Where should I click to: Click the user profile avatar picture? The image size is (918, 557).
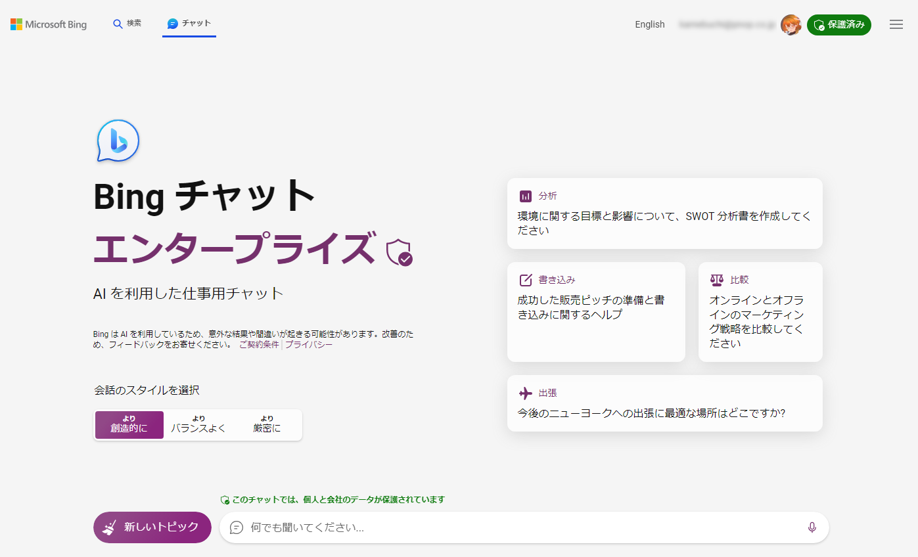pyautogui.click(x=791, y=25)
